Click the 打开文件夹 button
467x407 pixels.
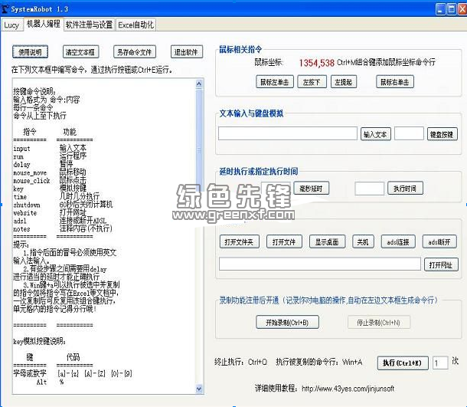point(240,241)
